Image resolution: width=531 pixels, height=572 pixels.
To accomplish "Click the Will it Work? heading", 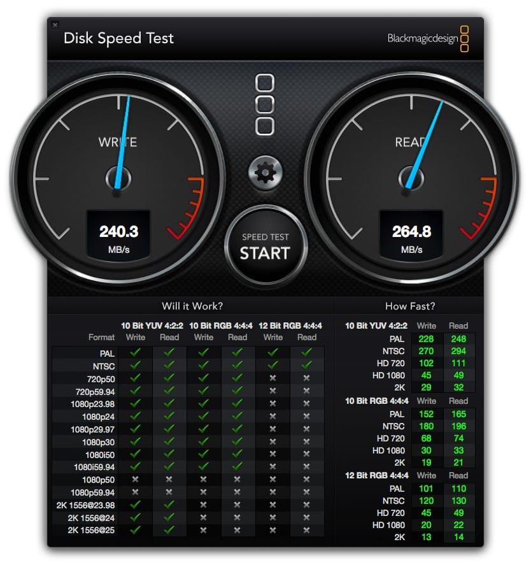I will pyautogui.click(x=192, y=306).
